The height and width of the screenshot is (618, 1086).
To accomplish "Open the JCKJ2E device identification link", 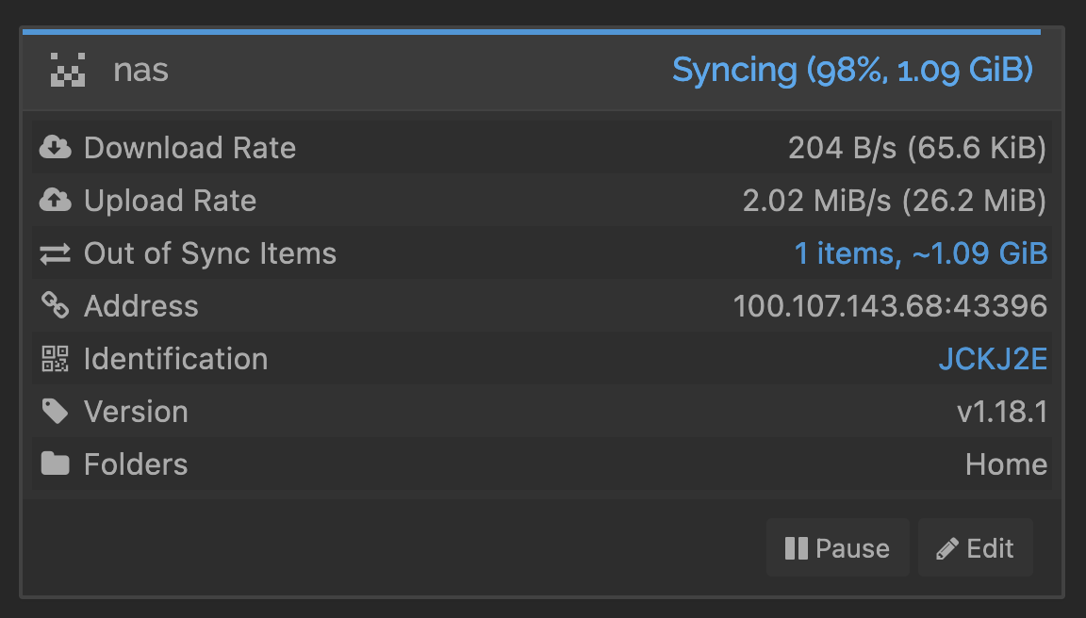I will (x=993, y=359).
